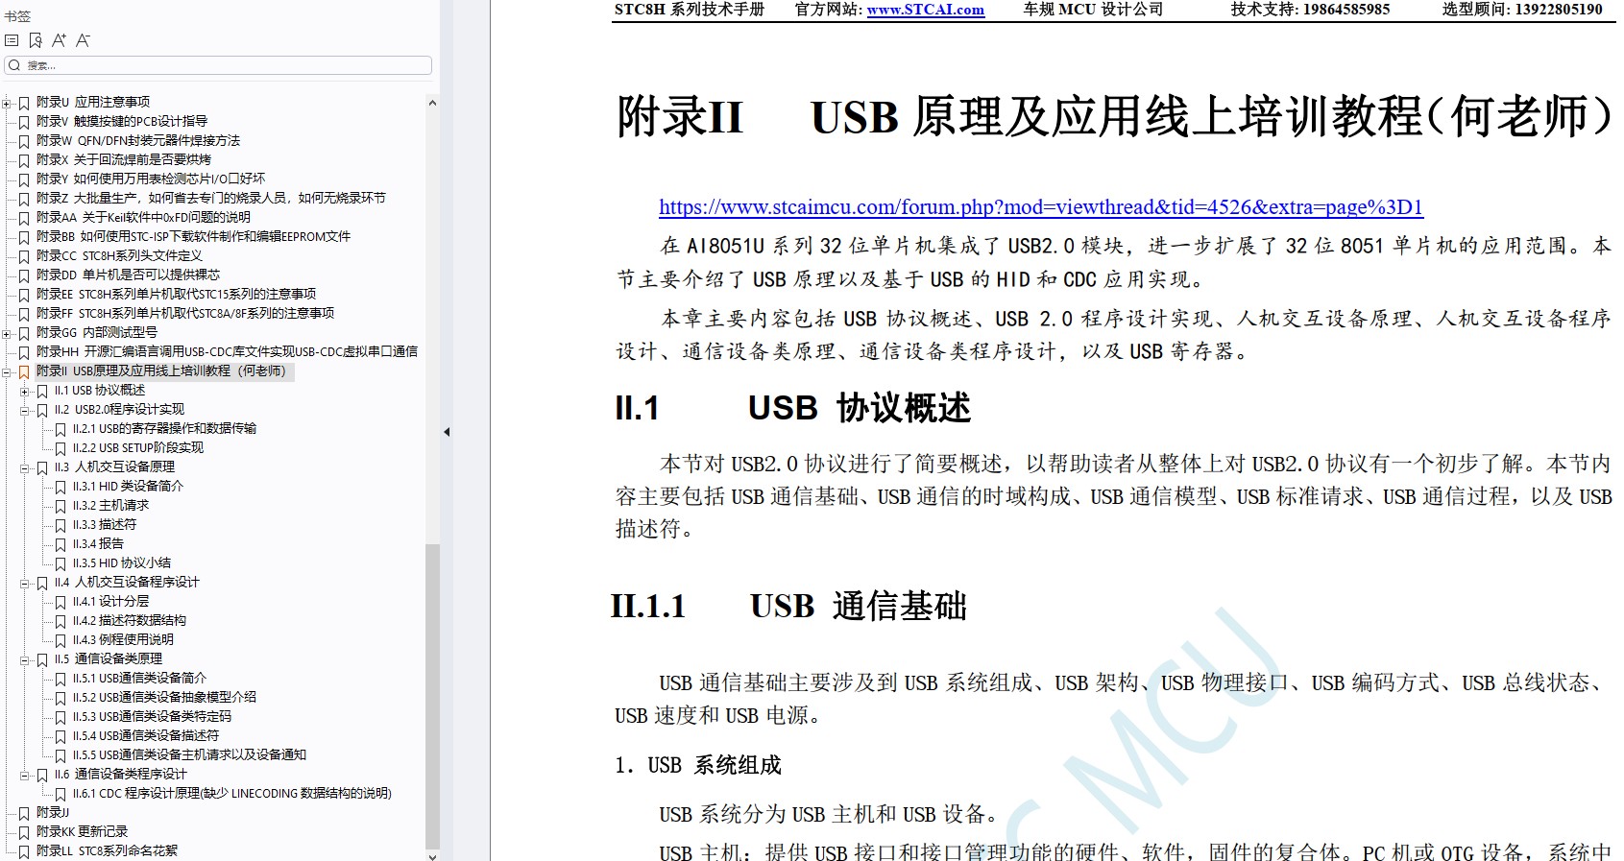
Task: Open bookmark 附录JJ
Action: pos(53,812)
